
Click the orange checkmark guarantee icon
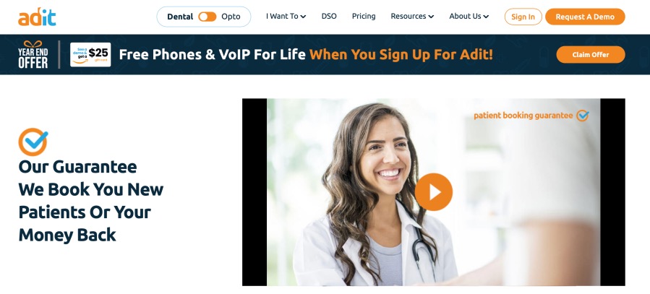(x=33, y=142)
